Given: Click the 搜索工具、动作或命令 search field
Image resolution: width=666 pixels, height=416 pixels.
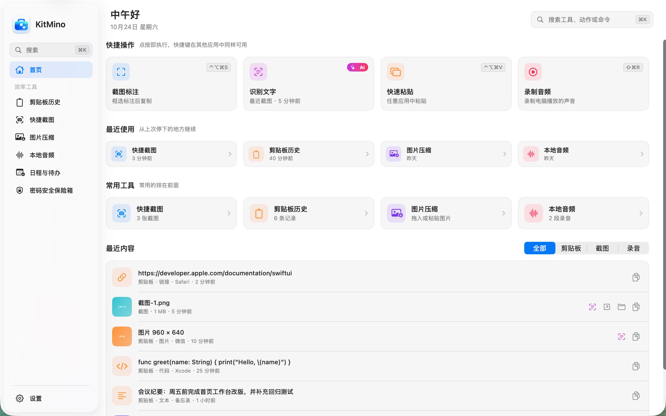Looking at the screenshot, I should pos(592,19).
